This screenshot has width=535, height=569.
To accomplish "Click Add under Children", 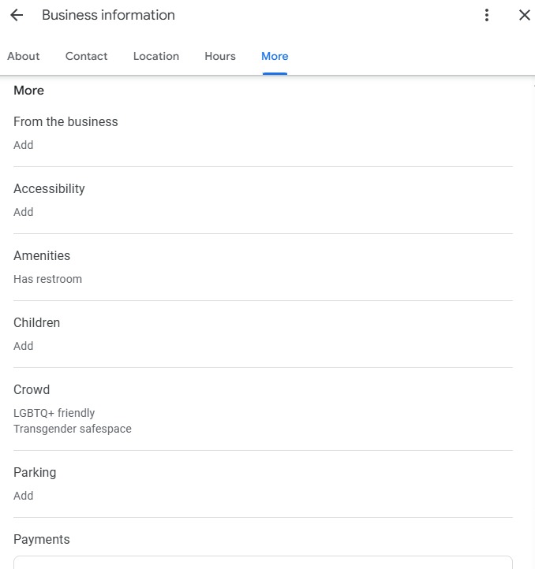I will coord(24,346).
